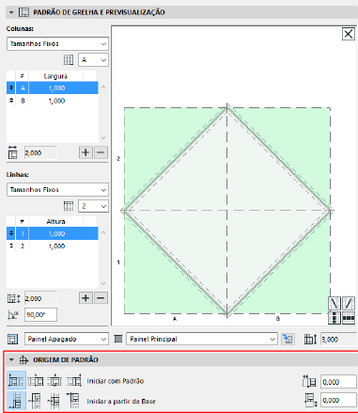Viewport: 358px width, 413px height.
Task: Select the third icon in 'Iniciar com Padrão' row
Action: 54,381
